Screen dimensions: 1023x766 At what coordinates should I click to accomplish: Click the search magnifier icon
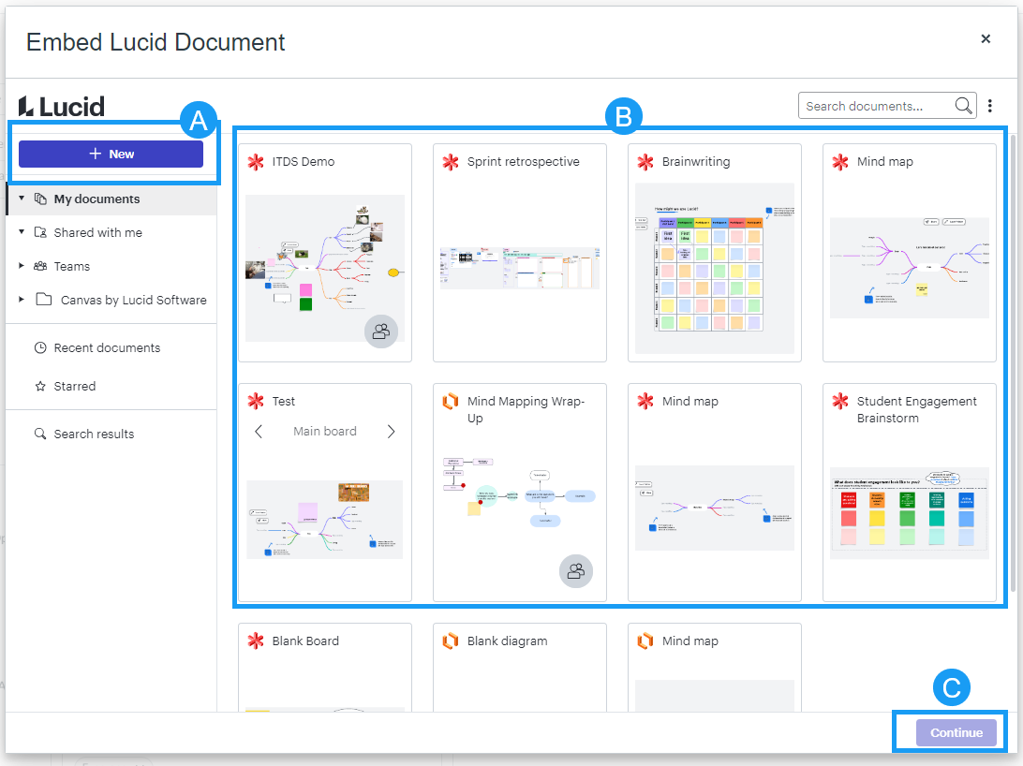pyautogui.click(x=963, y=106)
